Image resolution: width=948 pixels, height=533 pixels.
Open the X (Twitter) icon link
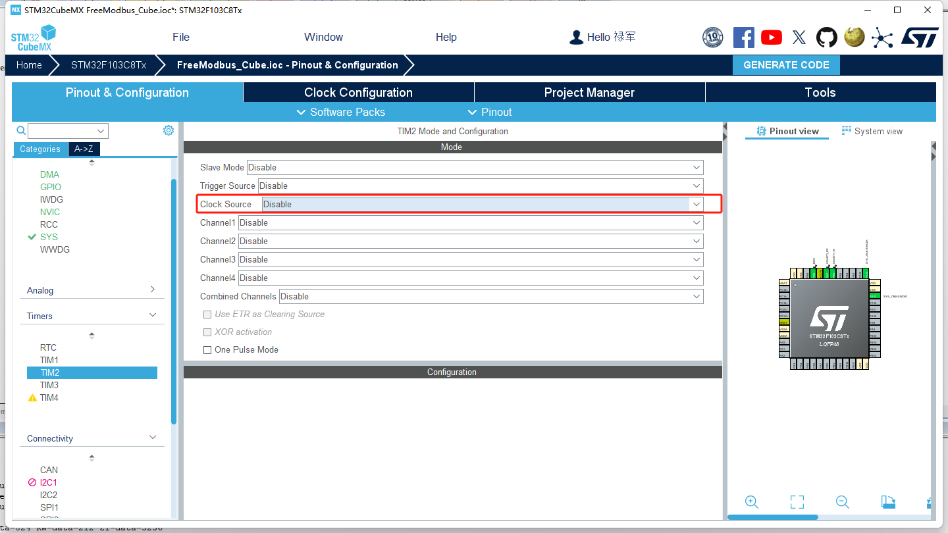pyautogui.click(x=799, y=38)
